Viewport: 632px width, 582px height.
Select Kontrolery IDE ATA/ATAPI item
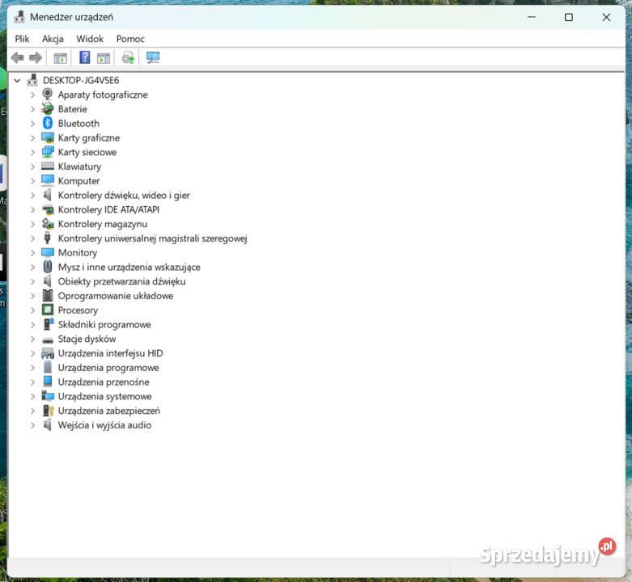(108, 209)
